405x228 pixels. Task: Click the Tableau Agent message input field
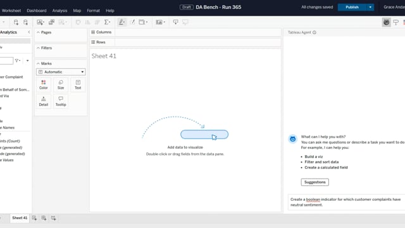point(346,202)
